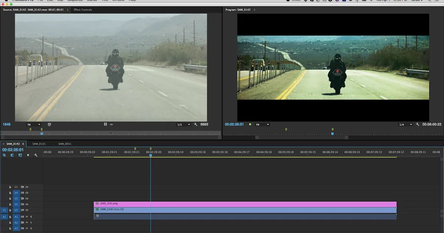This screenshot has width=444, height=233.
Task: Click the fx badge on UHD_300.png clip
Action: tap(97, 203)
